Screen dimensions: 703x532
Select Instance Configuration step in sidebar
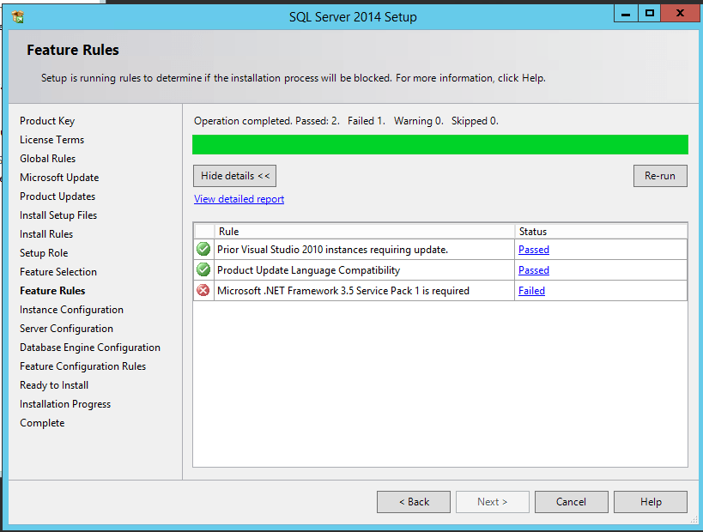[x=71, y=310]
